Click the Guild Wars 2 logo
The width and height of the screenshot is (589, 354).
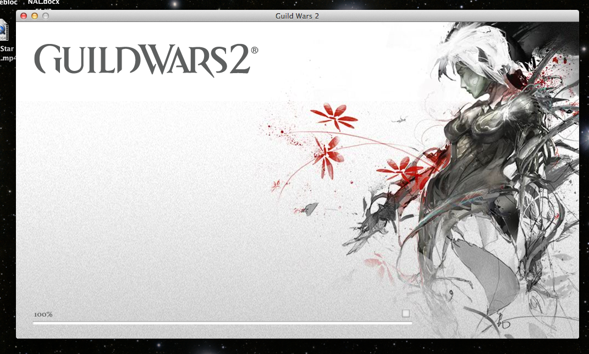[146, 60]
